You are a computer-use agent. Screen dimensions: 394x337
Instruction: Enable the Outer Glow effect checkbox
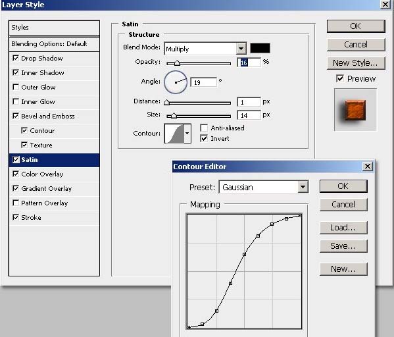pyautogui.click(x=16, y=87)
